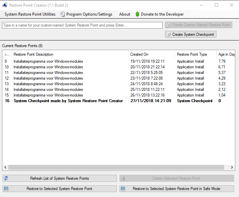Screen dimensions: 239x197
Task: Open the About menu
Action: [124, 14]
